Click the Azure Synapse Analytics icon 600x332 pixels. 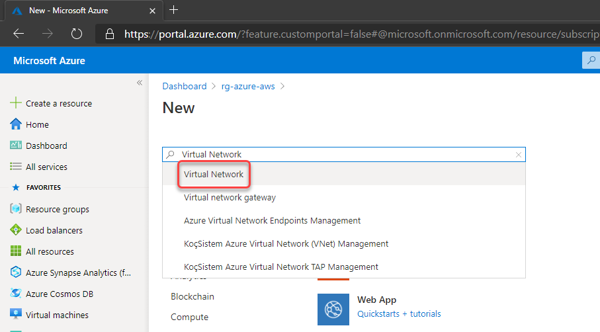click(x=16, y=272)
